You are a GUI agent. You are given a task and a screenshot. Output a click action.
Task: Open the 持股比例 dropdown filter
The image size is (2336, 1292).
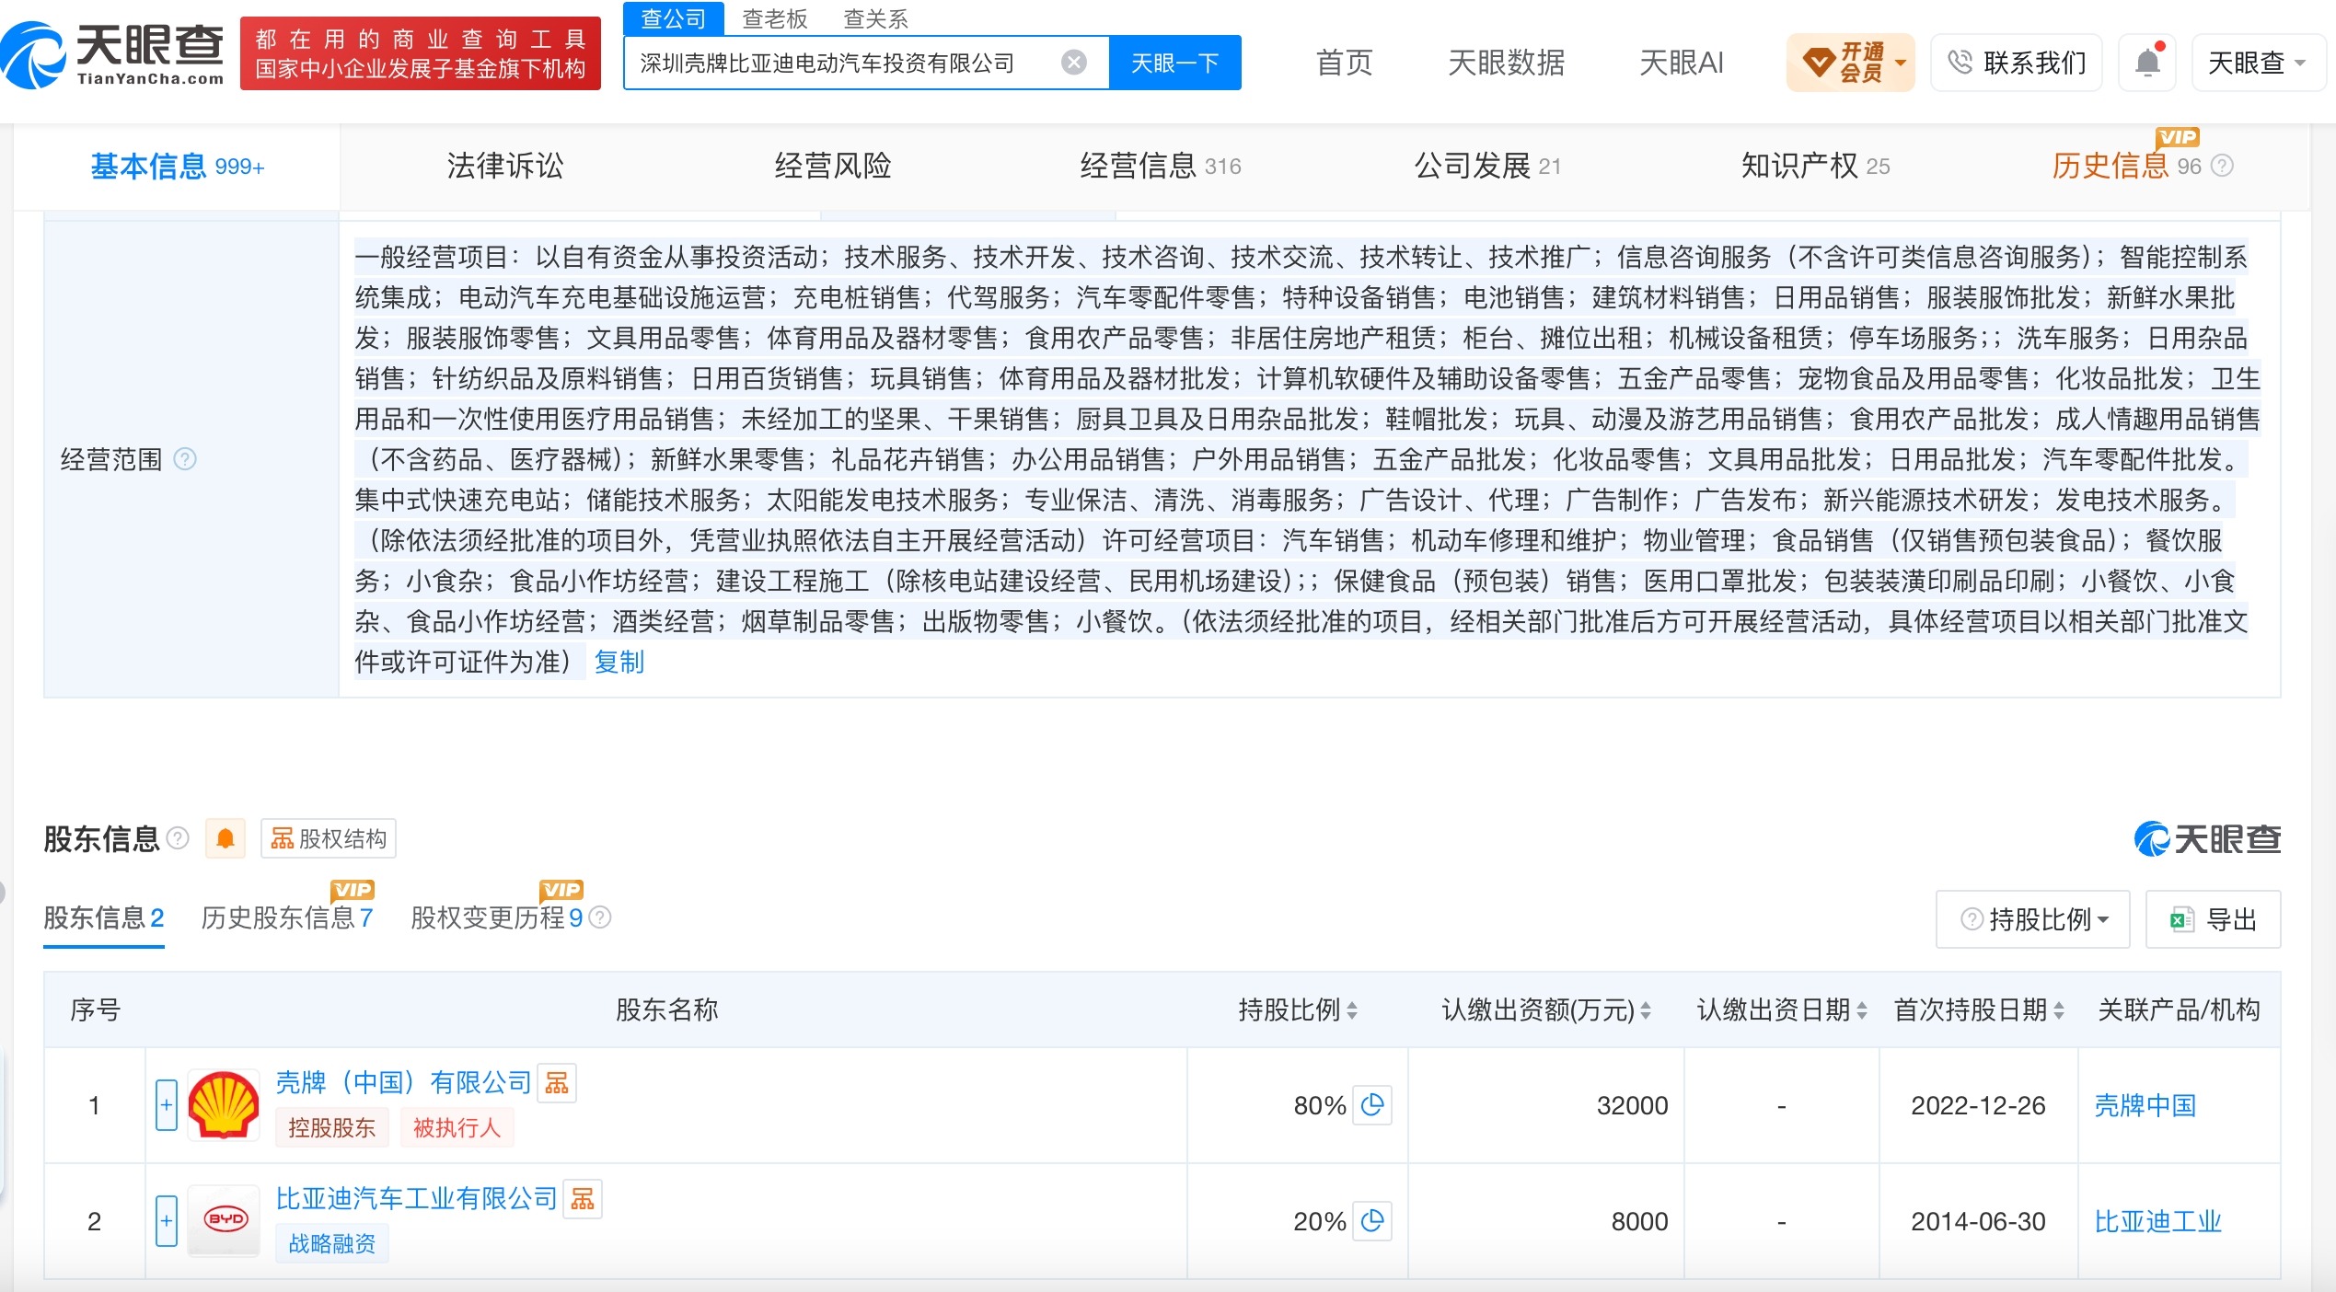(2033, 918)
